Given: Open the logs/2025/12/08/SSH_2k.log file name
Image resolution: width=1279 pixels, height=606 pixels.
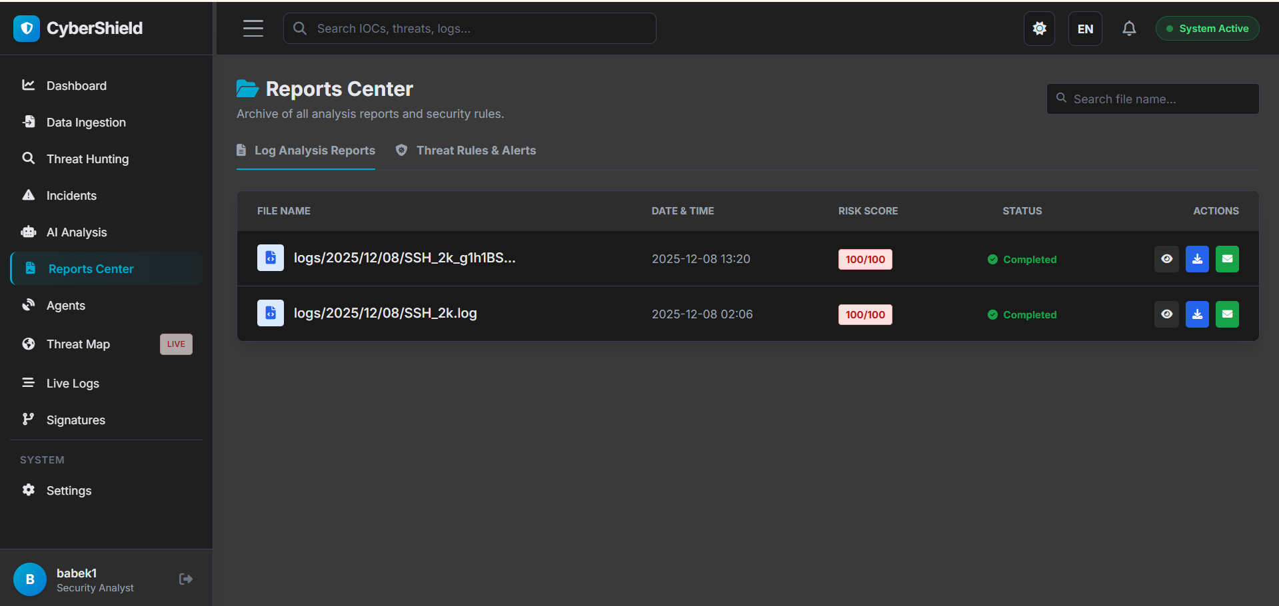Looking at the screenshot, I should (x=385, y=313).
